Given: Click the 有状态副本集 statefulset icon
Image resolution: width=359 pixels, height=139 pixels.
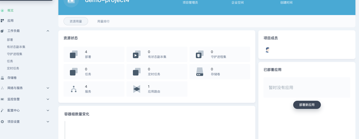Looking at the screenshot, I should pos(136,54).
